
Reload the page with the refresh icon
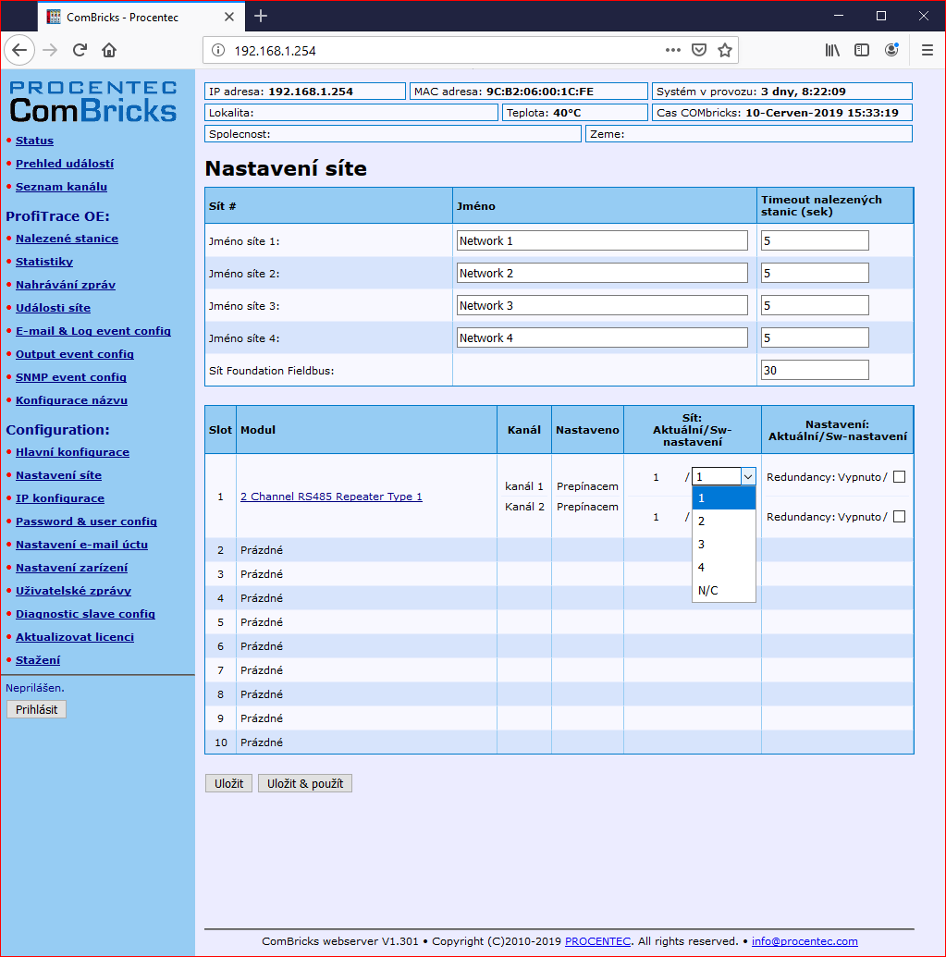coord(80,50)
